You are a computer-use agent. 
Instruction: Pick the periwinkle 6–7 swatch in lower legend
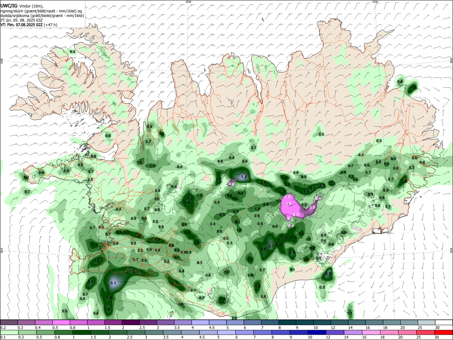point(244,332)
